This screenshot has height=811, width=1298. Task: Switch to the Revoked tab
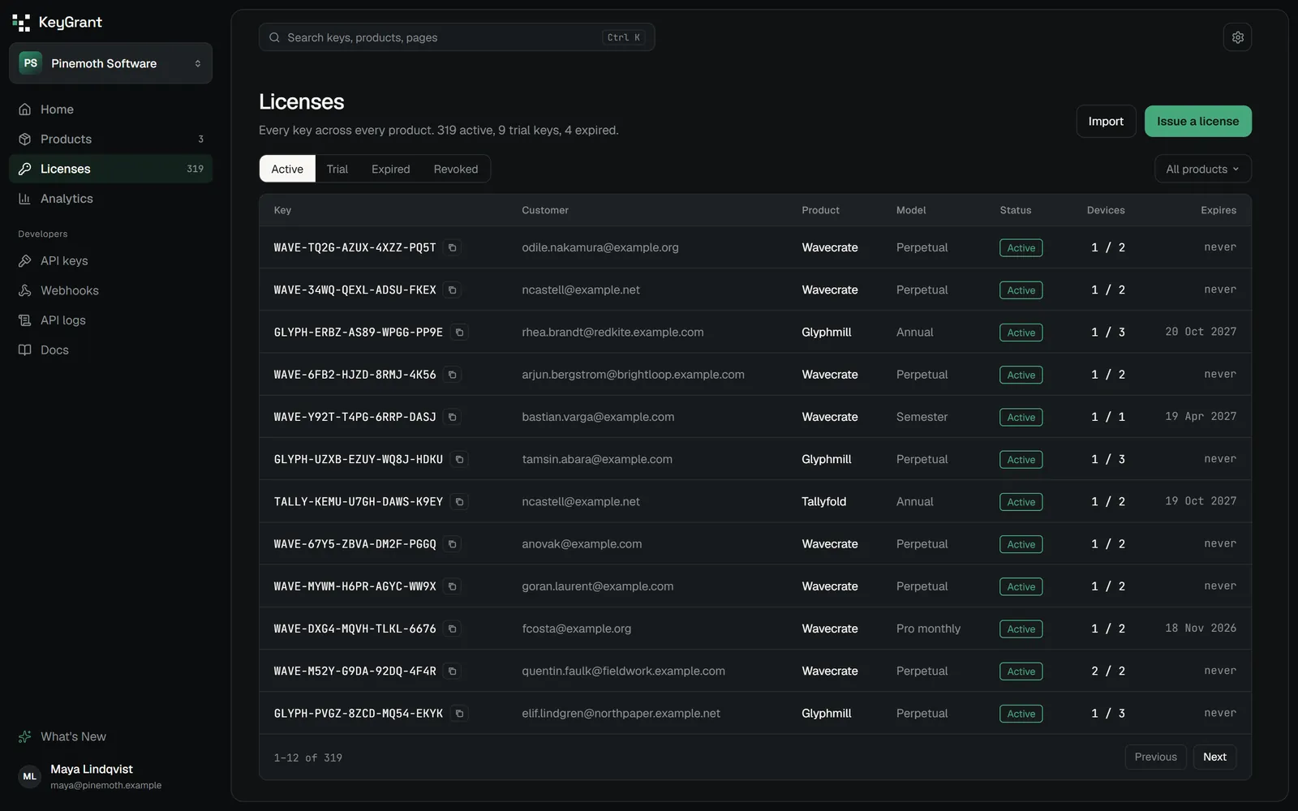[456, 169]
